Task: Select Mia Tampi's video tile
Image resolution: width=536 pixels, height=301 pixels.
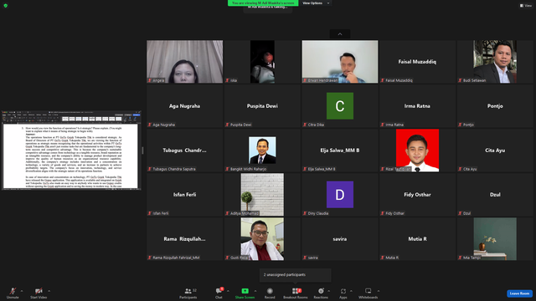Action: click(495, 239)
